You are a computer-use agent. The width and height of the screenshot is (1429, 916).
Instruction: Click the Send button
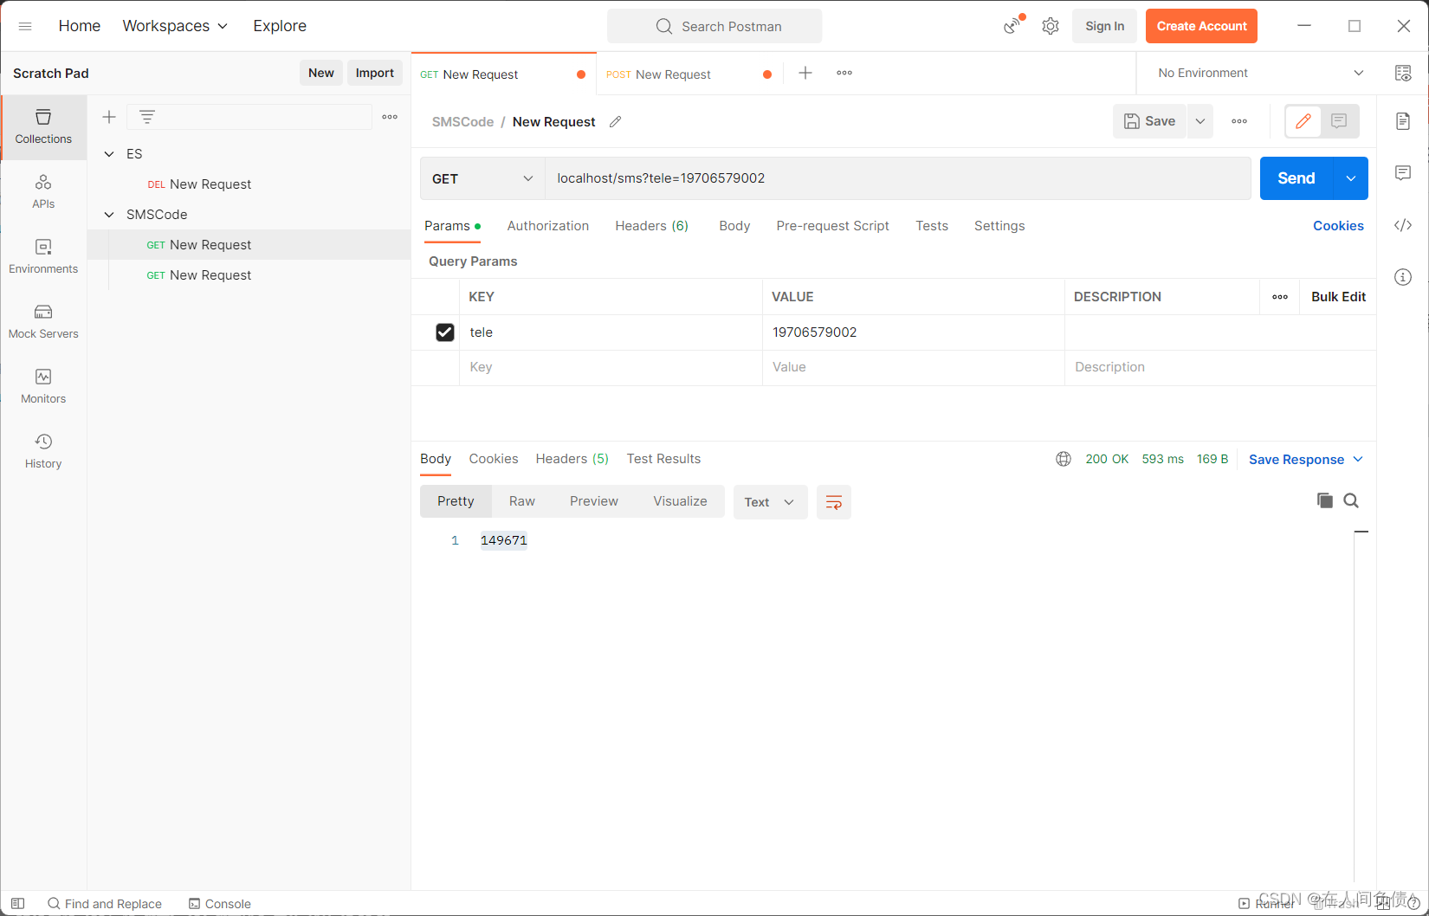[x=1296, y=178]
